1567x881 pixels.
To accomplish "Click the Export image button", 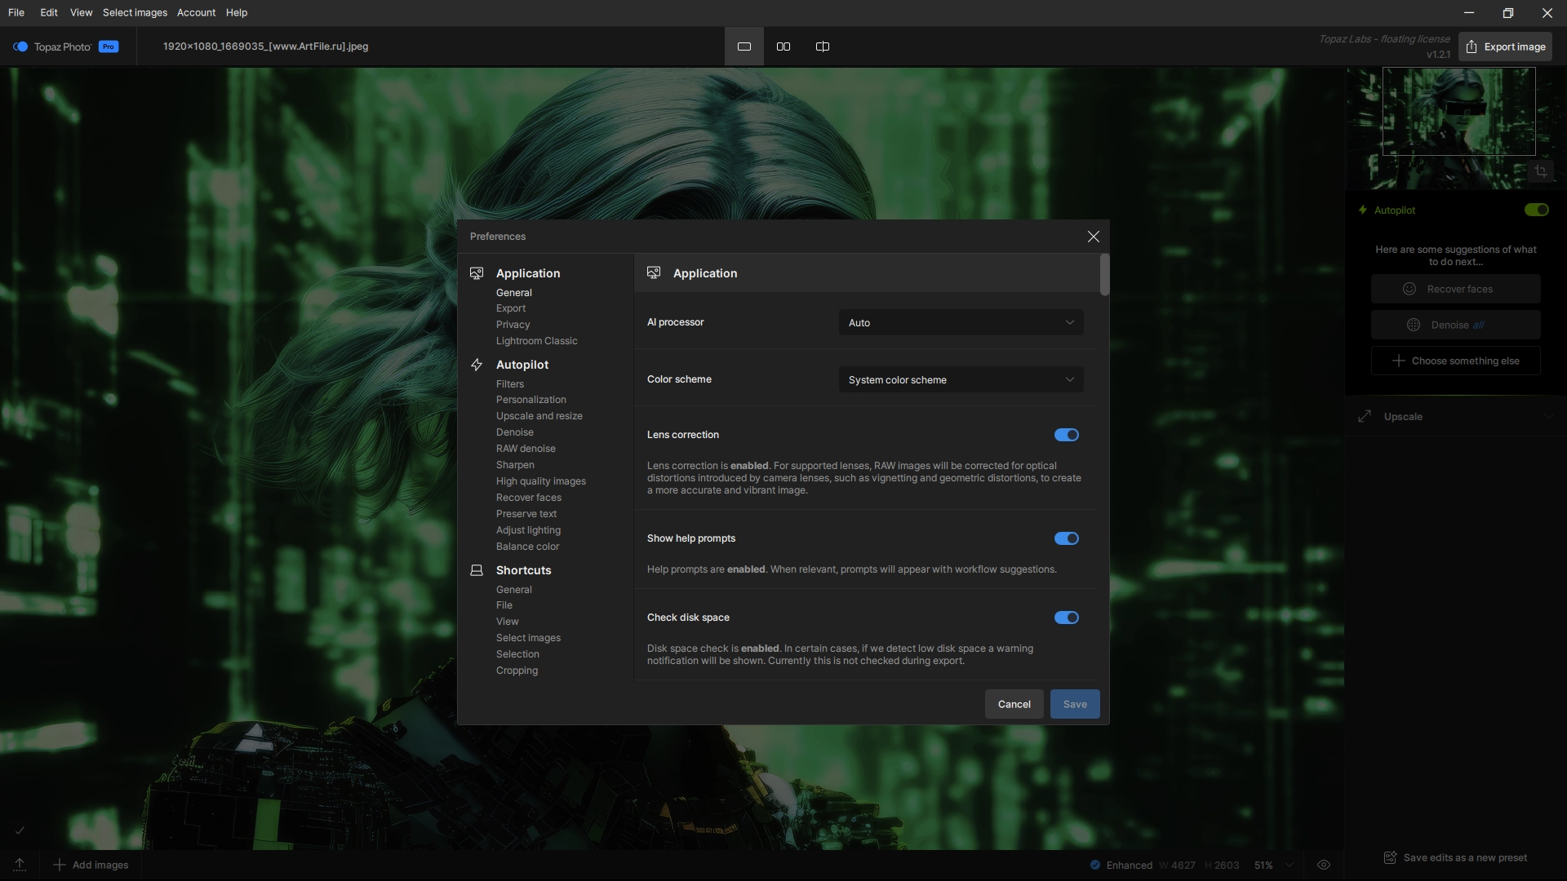I will pos(1505,46).
